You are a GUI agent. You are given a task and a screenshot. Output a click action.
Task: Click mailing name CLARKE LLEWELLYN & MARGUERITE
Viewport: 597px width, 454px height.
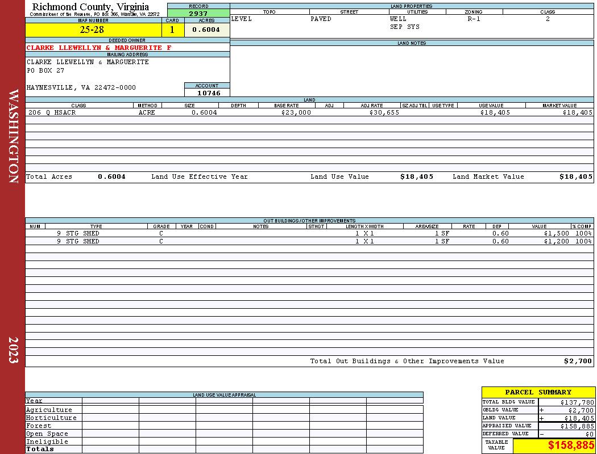click(88, 62)
